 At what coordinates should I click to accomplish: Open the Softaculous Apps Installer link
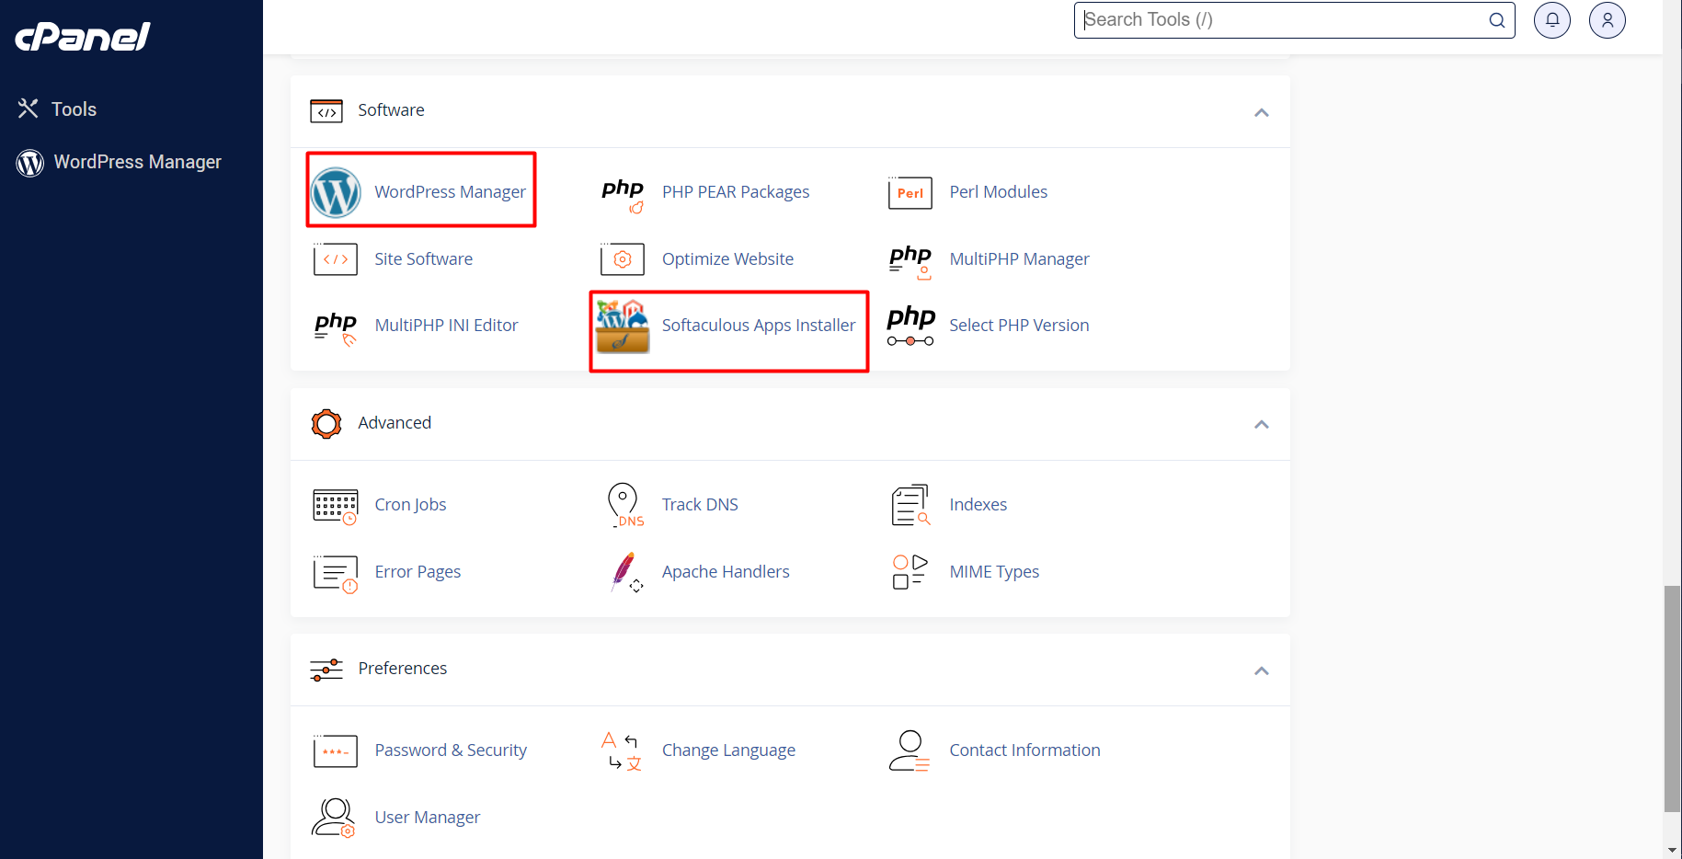point(759,326)
